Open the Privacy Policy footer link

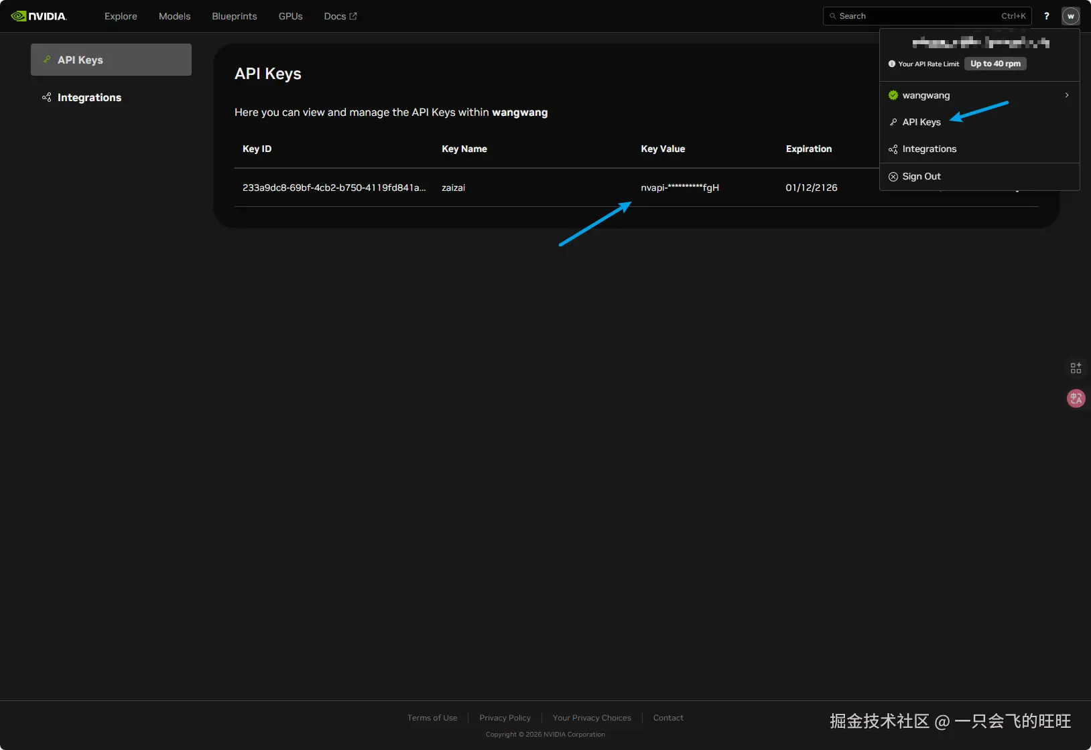(x=505, y=718)
